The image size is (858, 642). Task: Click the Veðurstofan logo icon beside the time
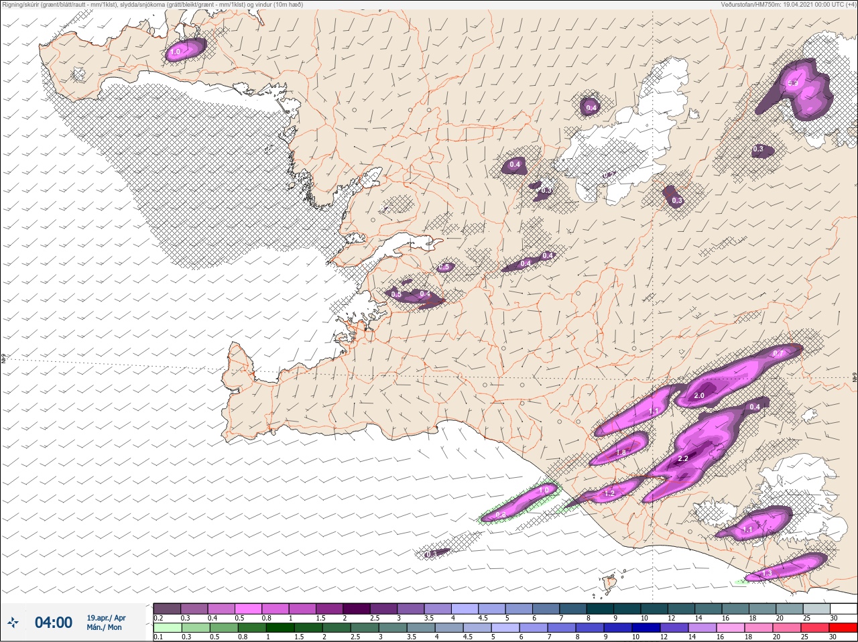12,623
